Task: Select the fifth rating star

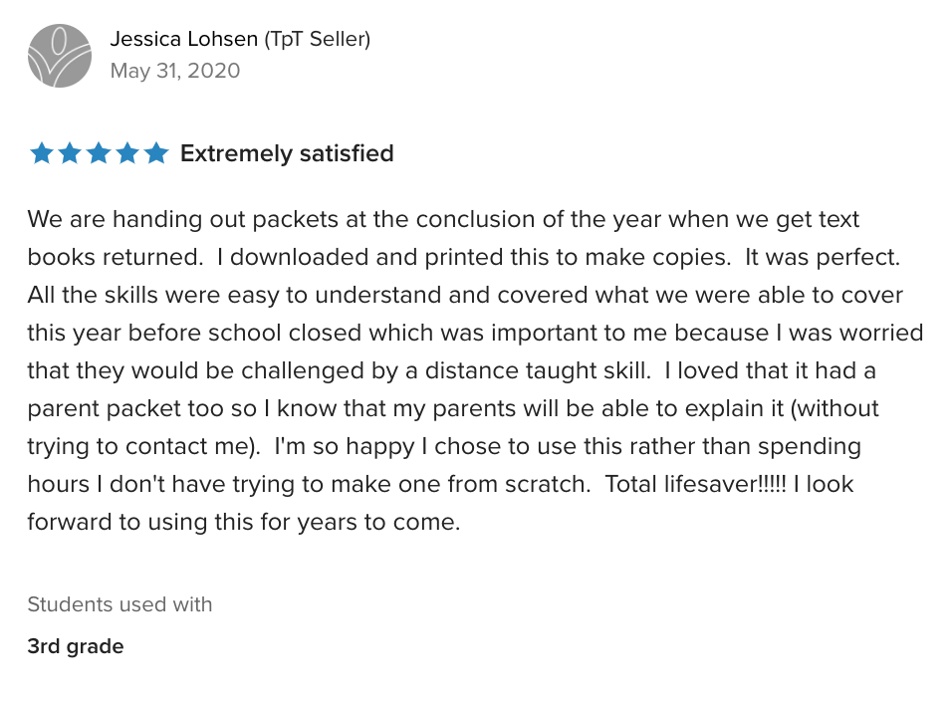Action: (x=156, y=153)
